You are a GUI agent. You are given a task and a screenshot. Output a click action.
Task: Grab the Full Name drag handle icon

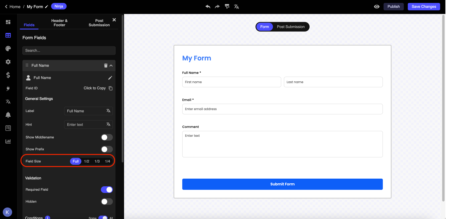tap(27, 65)
